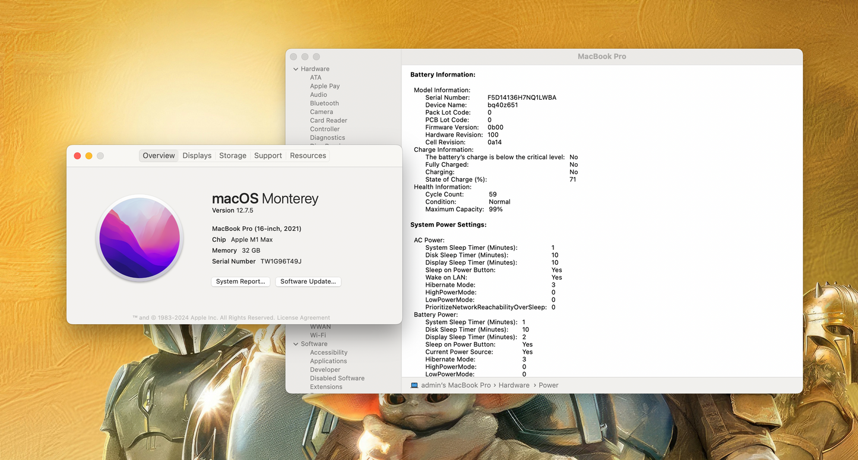Viewport: 858px width, 460px height.
Task: Click the System Power Settings heading
Action: tap(448, 225)
